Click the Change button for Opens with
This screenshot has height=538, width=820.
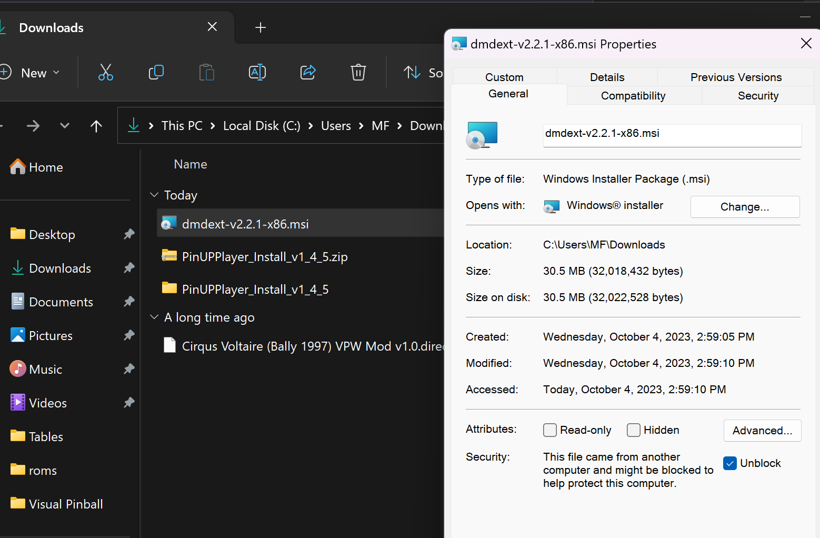744,206
